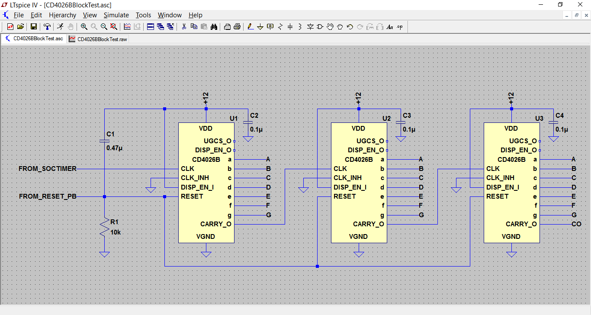Viewport: 591px width, 315px height.
Task: Select the U3 CD4026B chip block
Action: [512, 183]
